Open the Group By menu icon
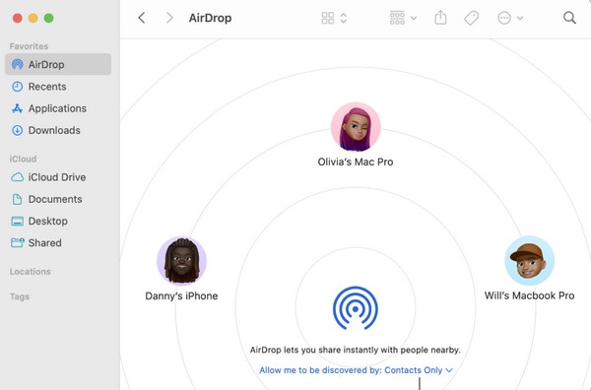Screen dimensions: 591x390 (397, 18)
